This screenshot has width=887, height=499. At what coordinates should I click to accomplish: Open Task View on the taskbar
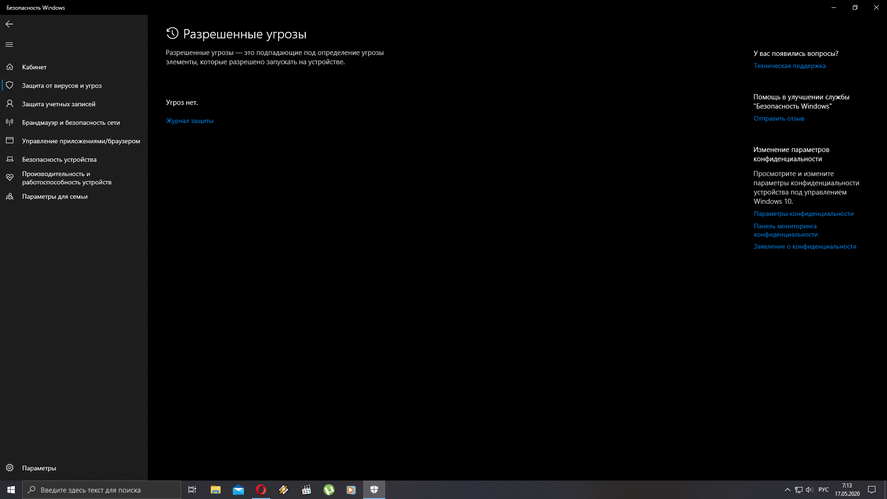[x=192, y=490]
